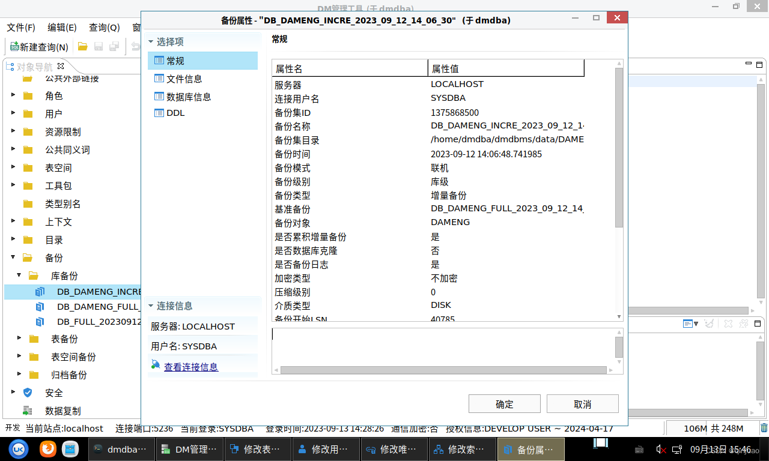The image size is (769, 461).
Task: Click the 属性值 column header
Action: click(x=506, y=68)
